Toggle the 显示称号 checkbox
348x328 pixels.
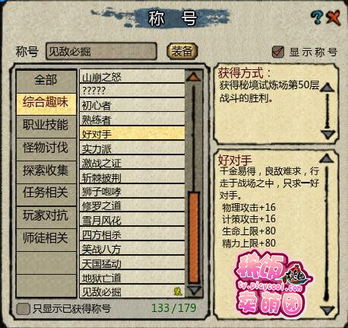pyautogui.click(x=278, y=52)
